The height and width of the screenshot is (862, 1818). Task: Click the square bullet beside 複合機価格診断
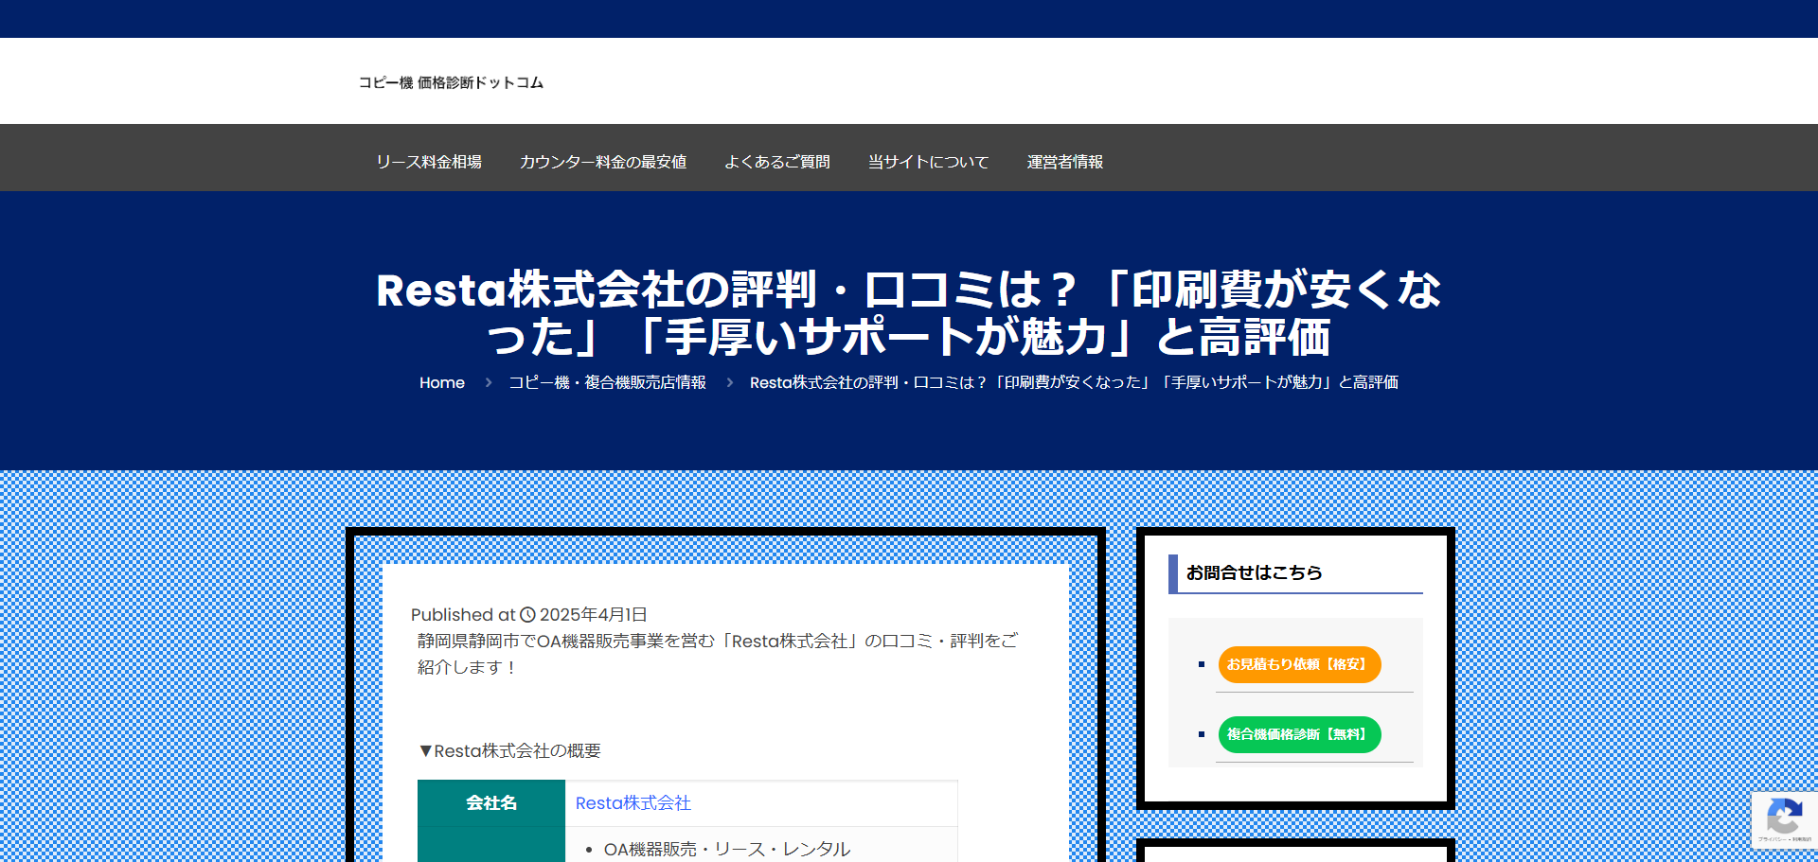click(1202, 734)
